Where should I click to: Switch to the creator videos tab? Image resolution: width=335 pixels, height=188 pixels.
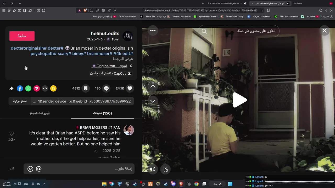40,113
